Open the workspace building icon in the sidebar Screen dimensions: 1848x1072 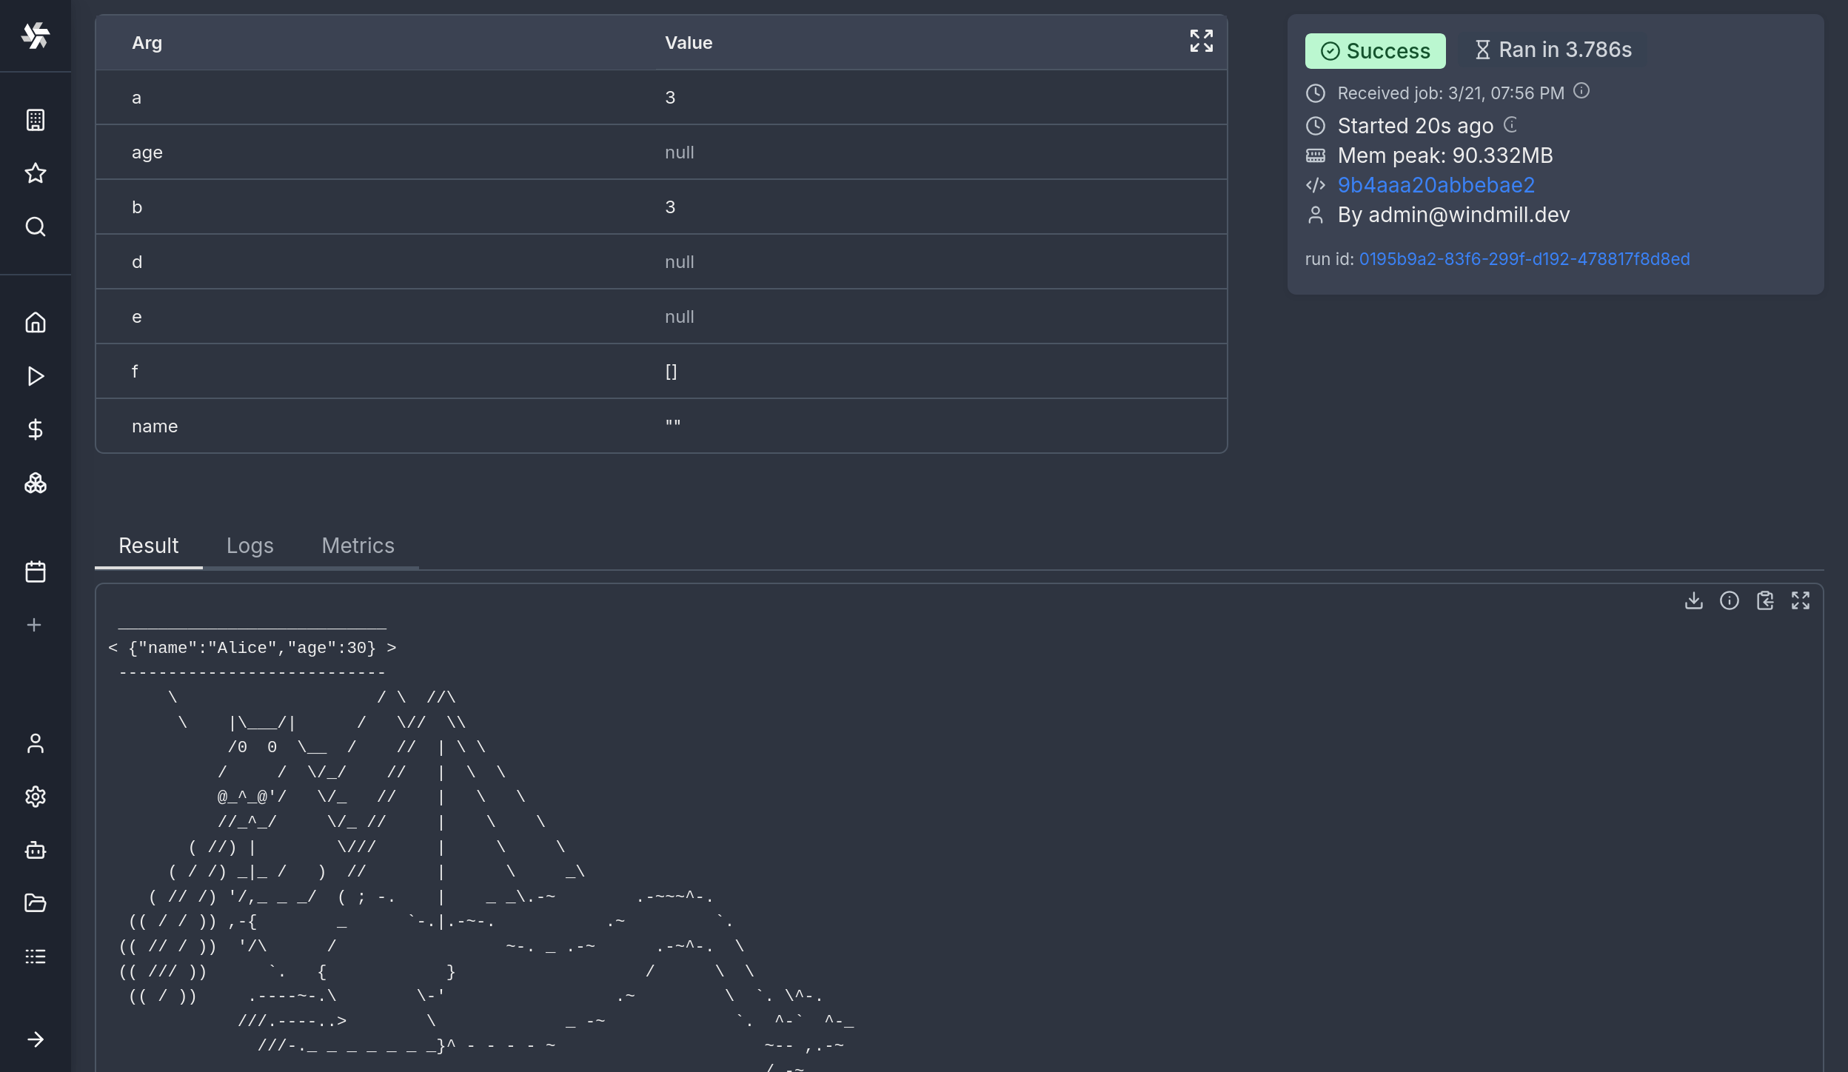pos(36,120)
